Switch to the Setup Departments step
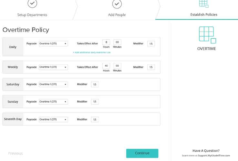The height and width of the screenshot is (161, 238). [x=32, y=15]
